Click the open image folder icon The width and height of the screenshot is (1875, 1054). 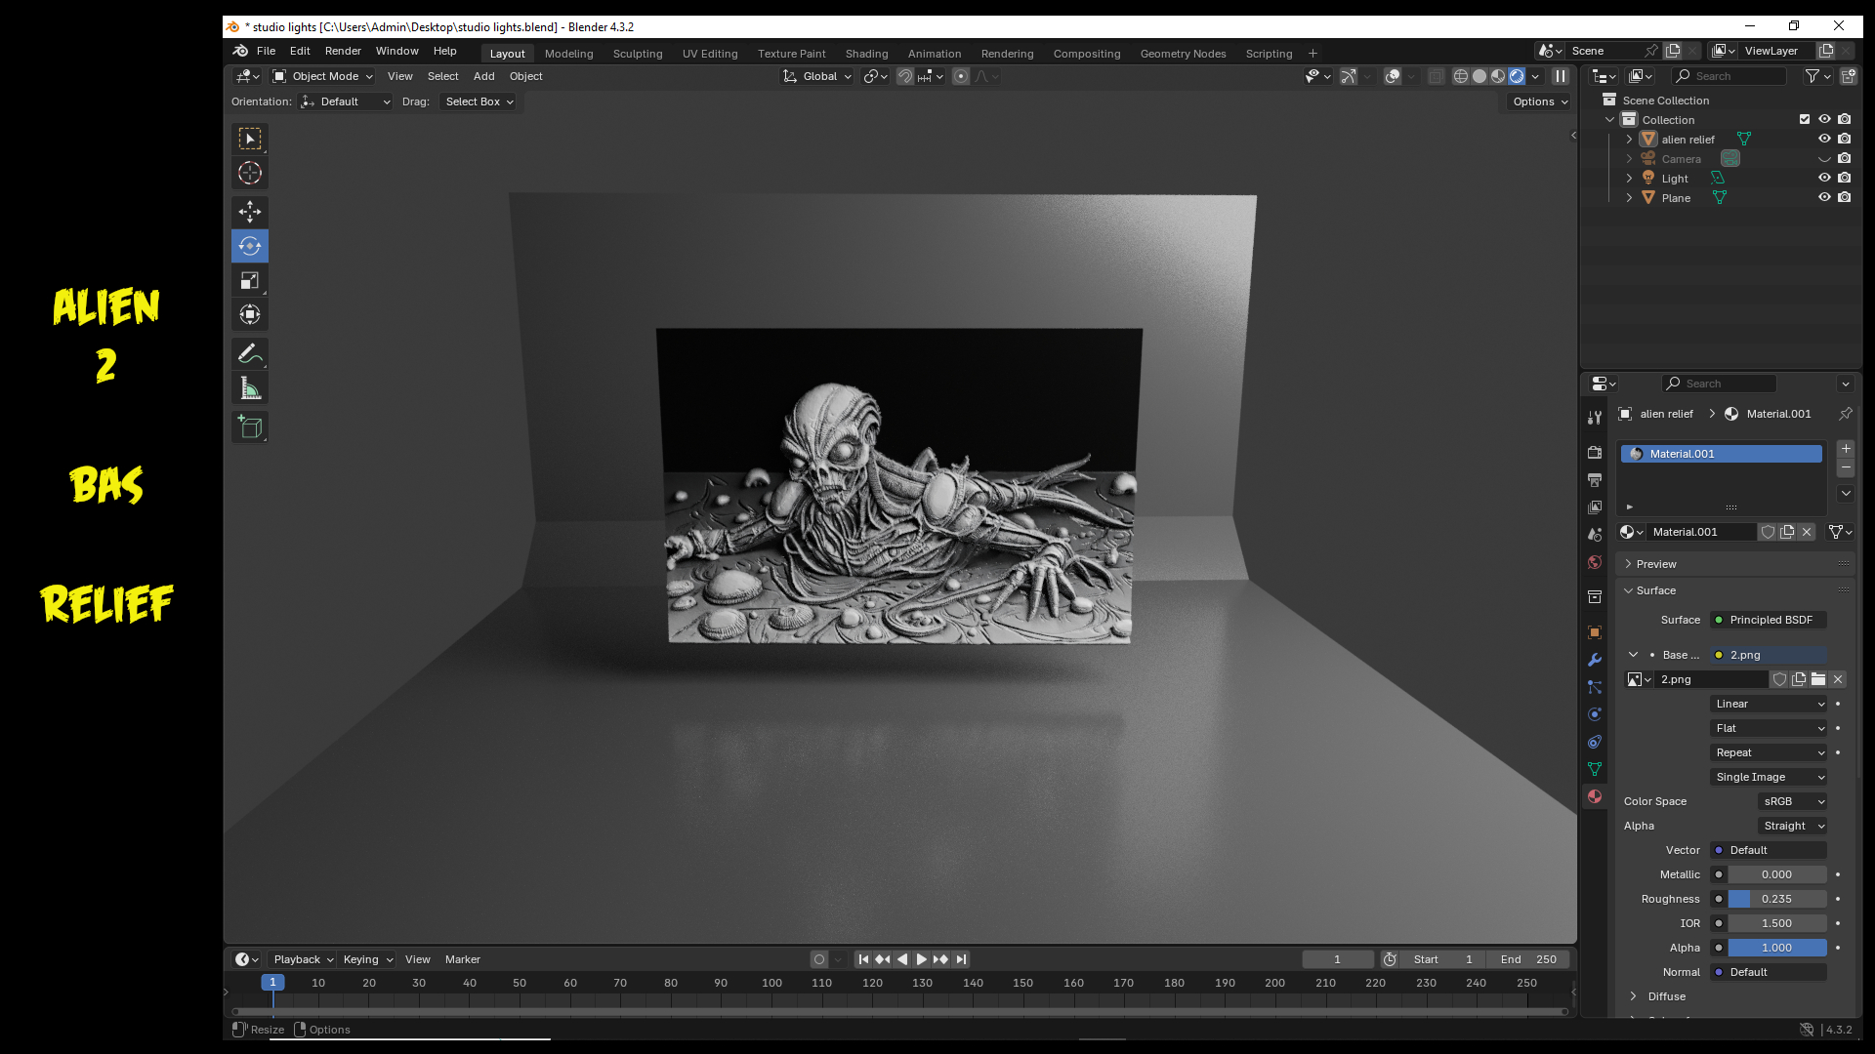tap(1818, 679)
